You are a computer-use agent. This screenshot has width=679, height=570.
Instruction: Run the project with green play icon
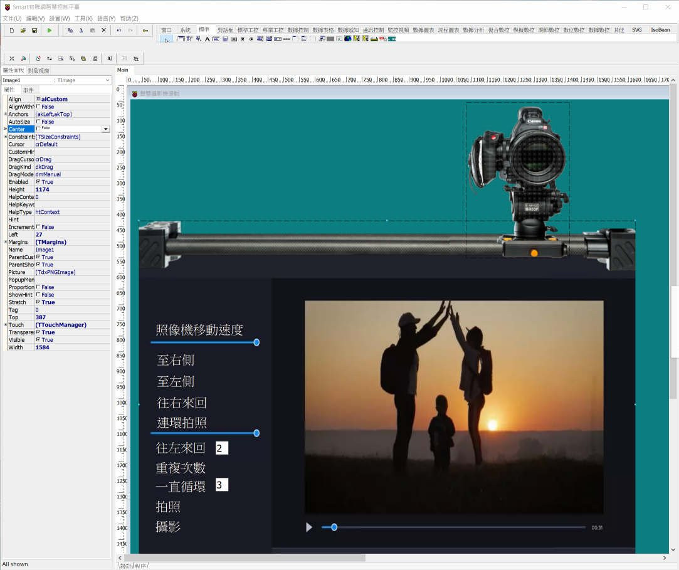[50, 30]
